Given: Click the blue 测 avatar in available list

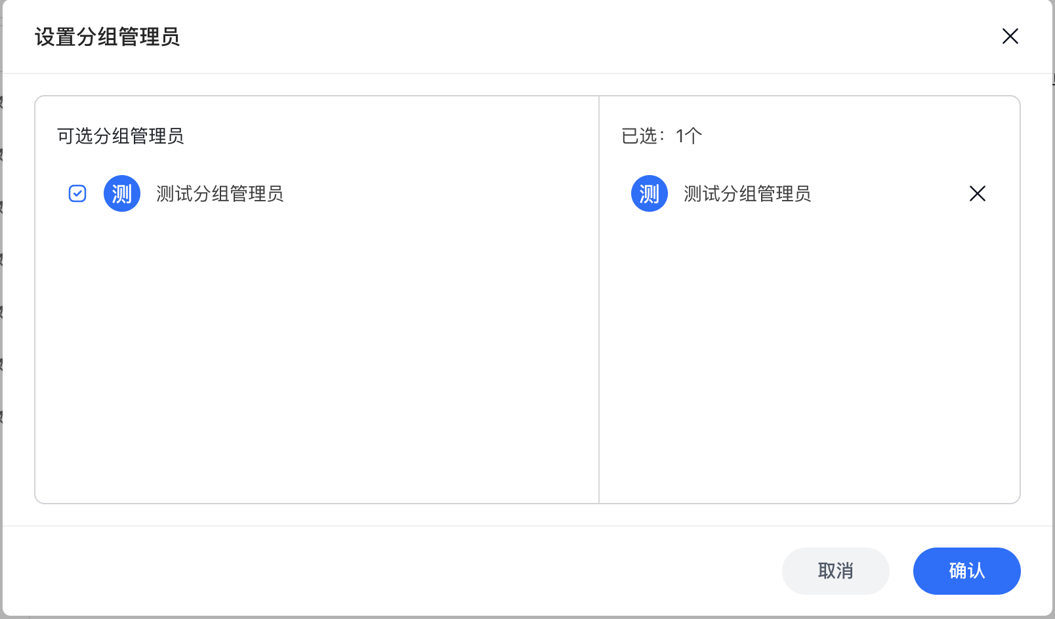Looking at the screenshot, I should [x=122, y=193].
